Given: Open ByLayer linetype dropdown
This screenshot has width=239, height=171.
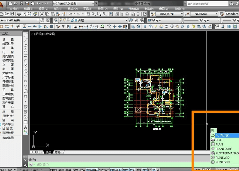Looking at the screenshot, I should click(x=219, y=20).
